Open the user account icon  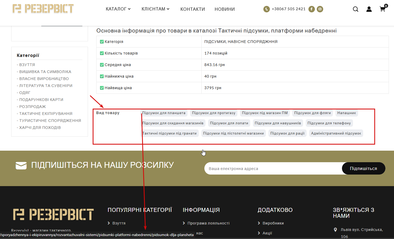[369, 9]
